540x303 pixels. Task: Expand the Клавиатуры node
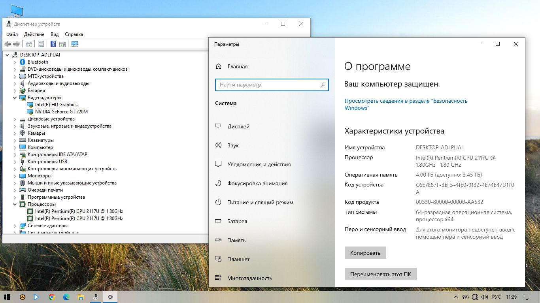pos(15,140)
